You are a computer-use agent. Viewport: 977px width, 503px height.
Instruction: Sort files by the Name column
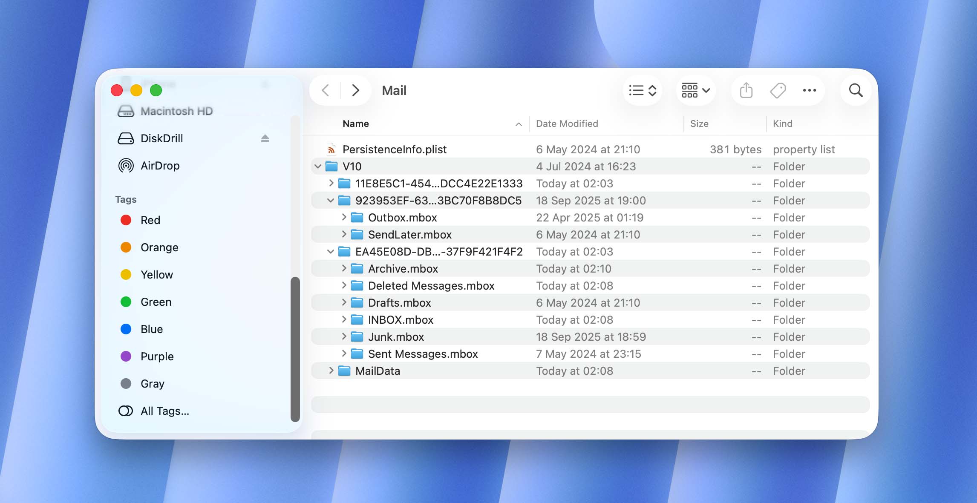pyautogui.click(x=355, y=124)
